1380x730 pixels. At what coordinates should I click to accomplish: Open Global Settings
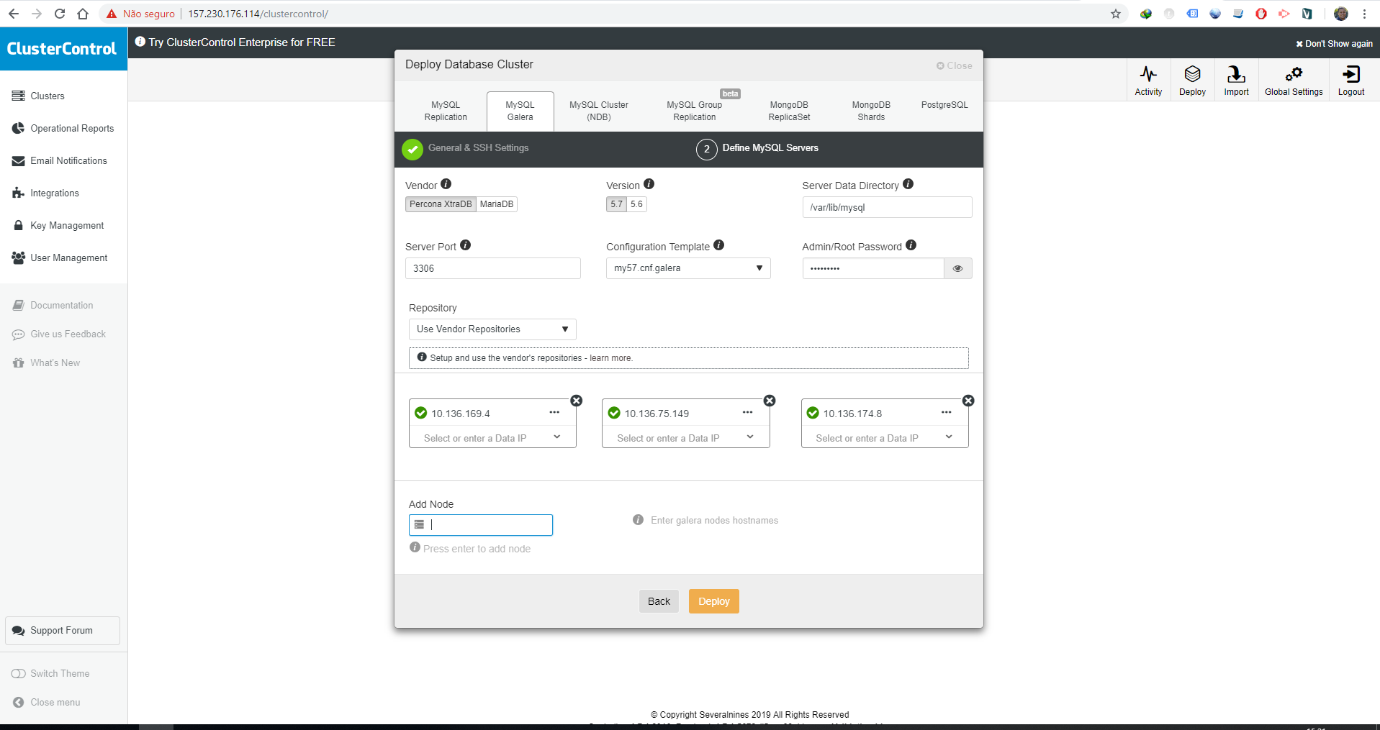click(x=1294, y=79)
